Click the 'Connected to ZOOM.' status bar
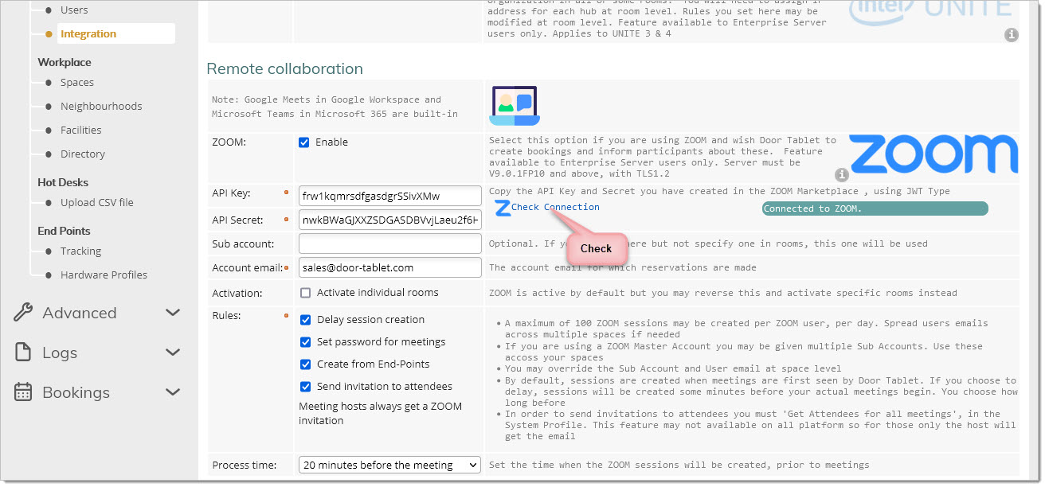 [875, 208]
